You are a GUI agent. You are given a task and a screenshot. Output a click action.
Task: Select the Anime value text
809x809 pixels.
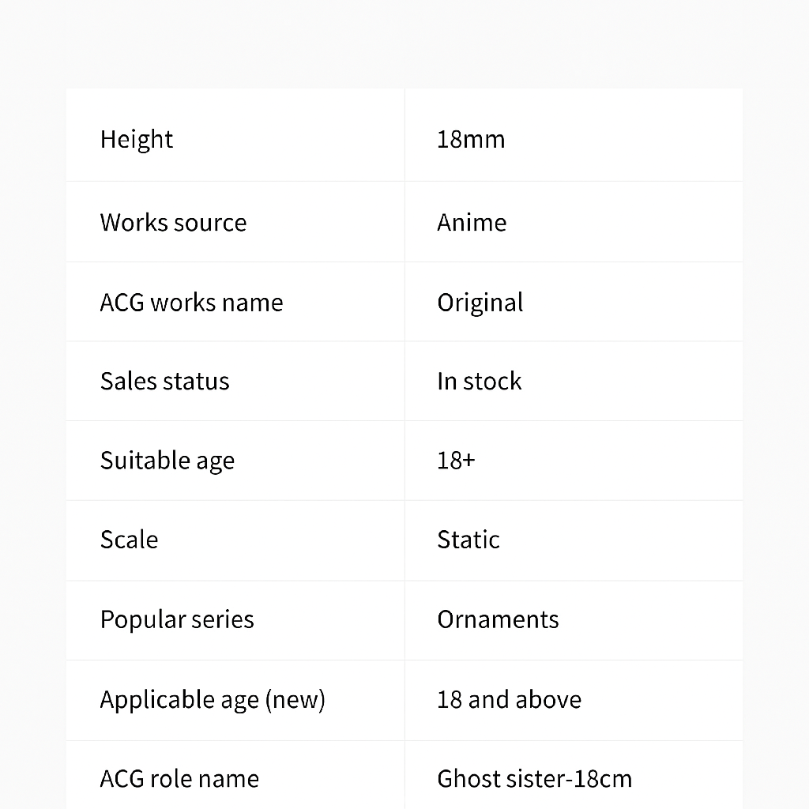click(472, 223)
